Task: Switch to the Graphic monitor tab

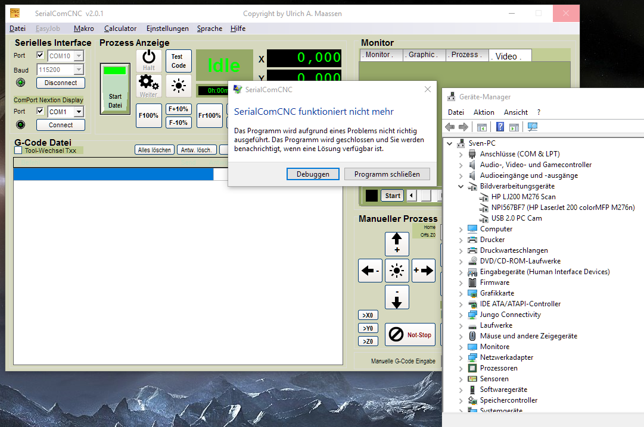Action: coord(424,55)
